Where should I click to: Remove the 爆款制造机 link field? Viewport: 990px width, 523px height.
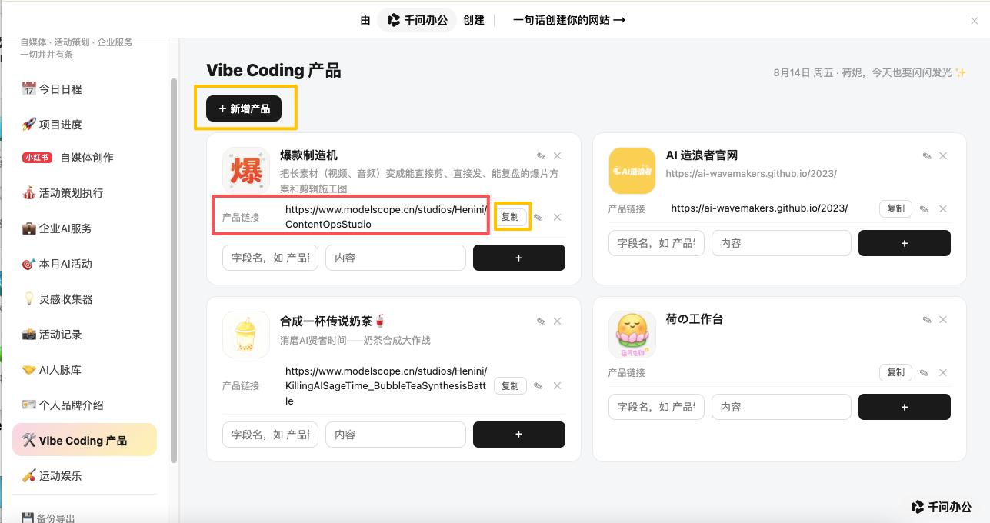pos(558,218)
